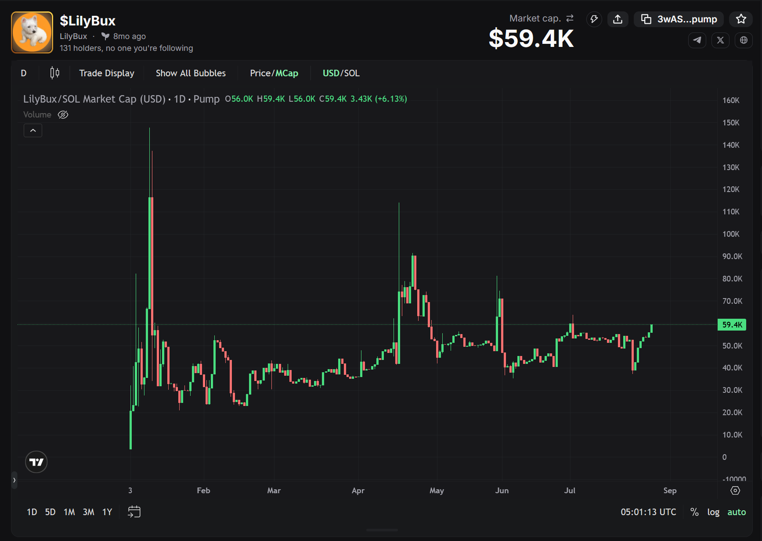Toggle Volume indicator visibility eye
The image size is (762, 541).
pos(63,115)
